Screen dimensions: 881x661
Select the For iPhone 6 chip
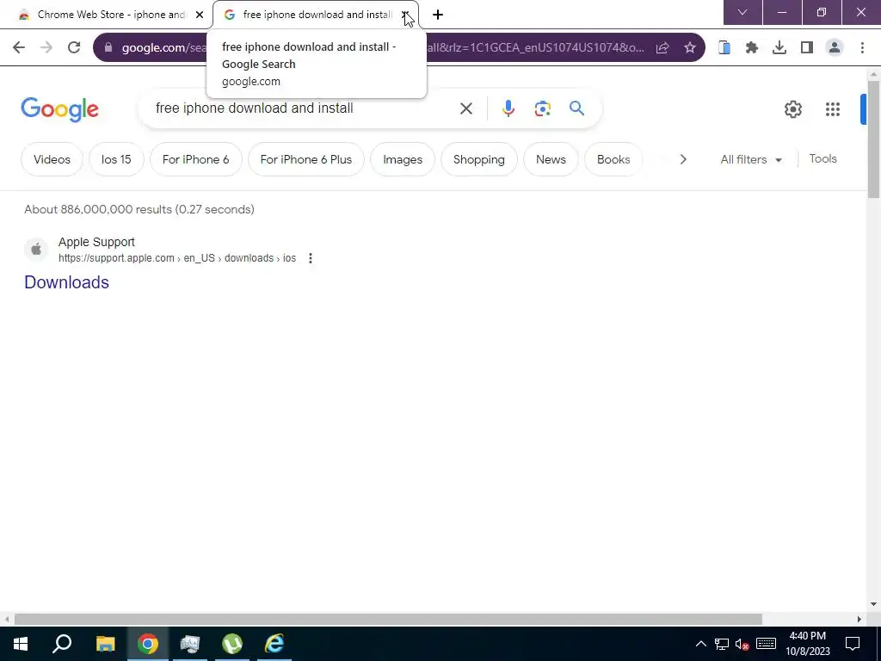[x=195, y=159]
